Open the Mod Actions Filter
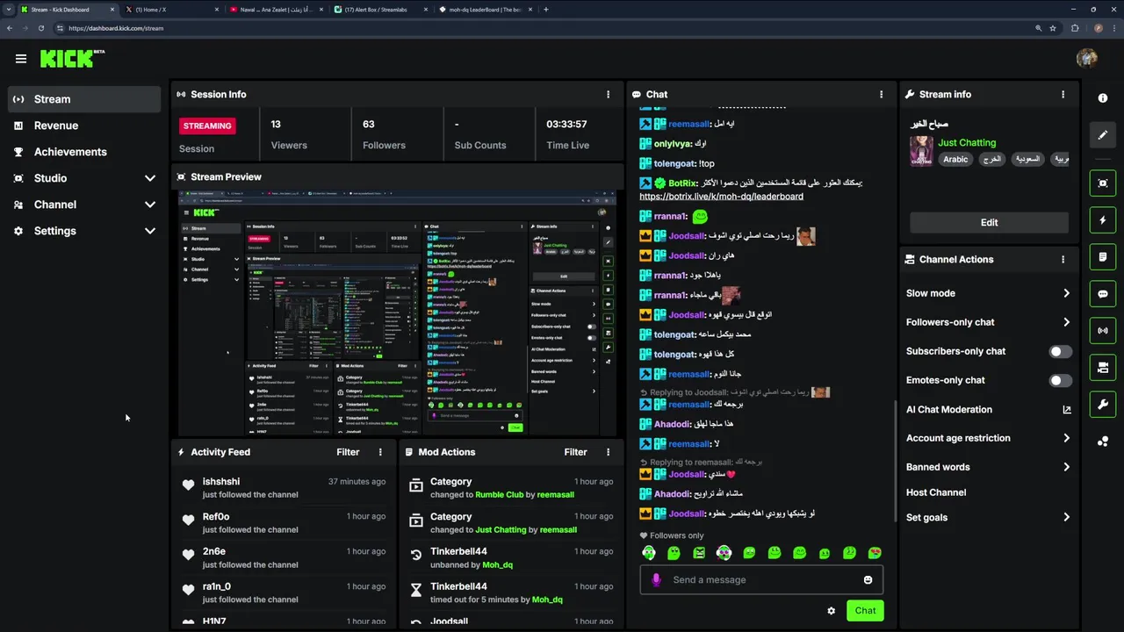Image resolution: width=1124 pixels, height=632 pixels. pos(575,452)
